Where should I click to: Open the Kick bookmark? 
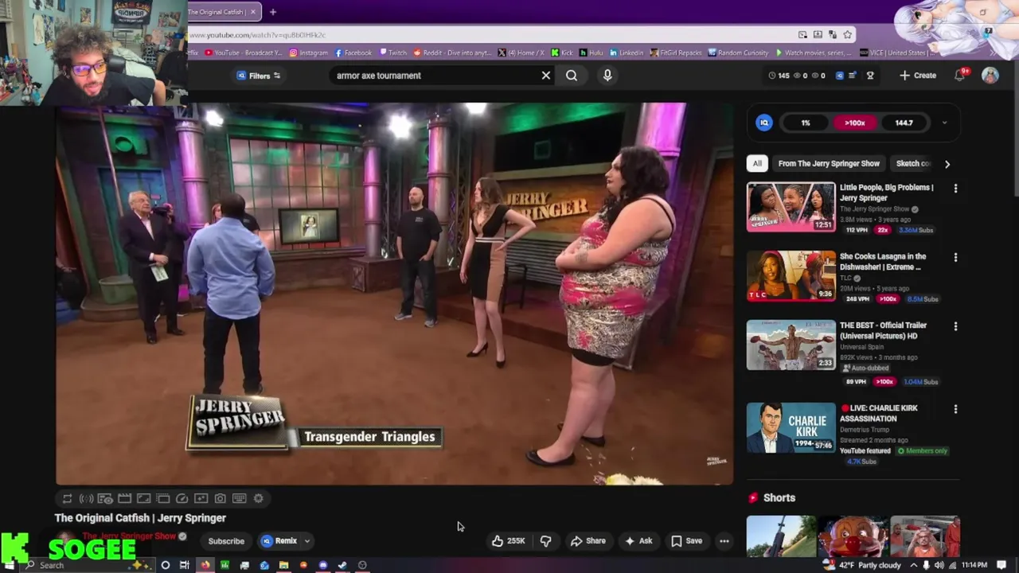click(x=562, y=53)
